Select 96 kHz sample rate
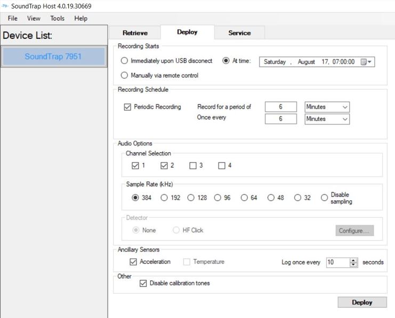395x318 pixels. tap(217, 198)
